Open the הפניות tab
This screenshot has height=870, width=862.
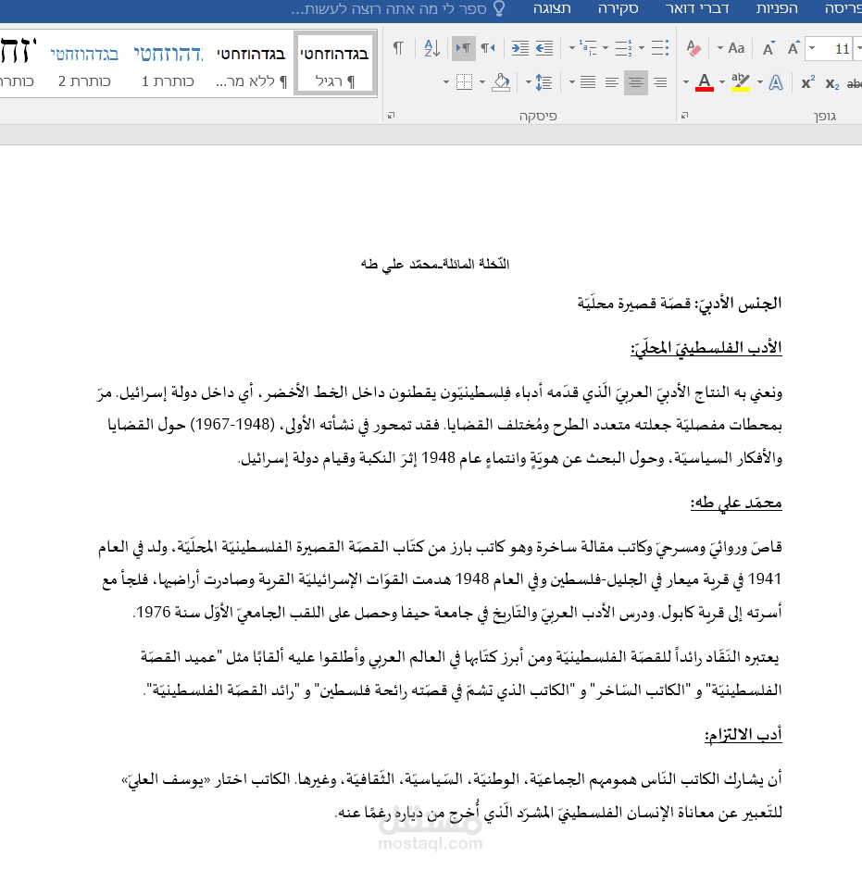pos(777,8)
